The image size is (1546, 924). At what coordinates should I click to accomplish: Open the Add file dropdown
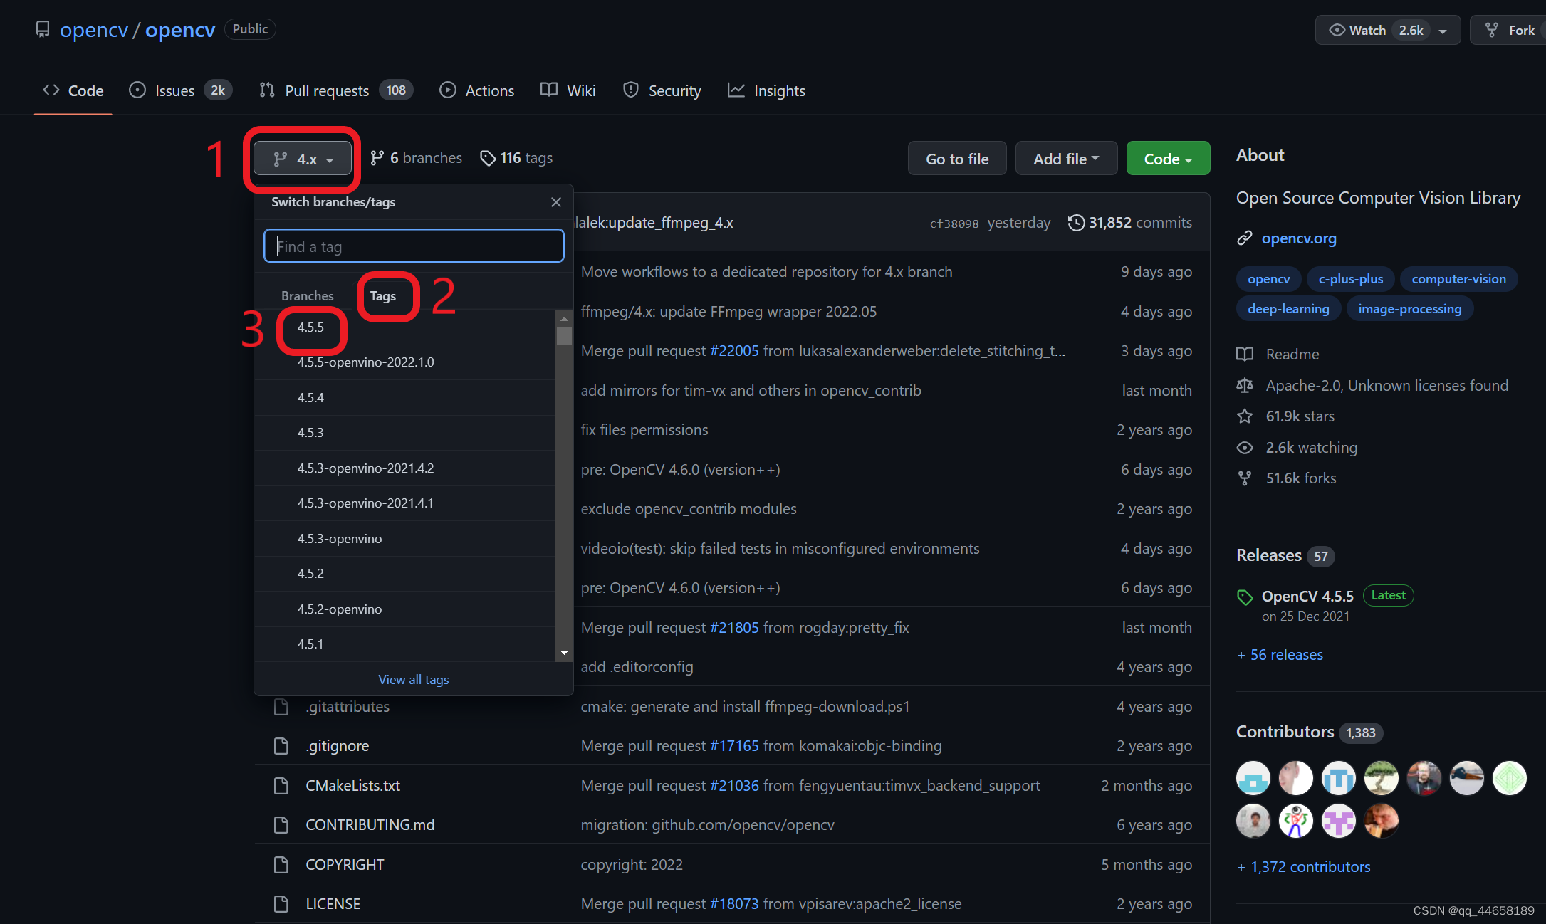(1066, 159)
